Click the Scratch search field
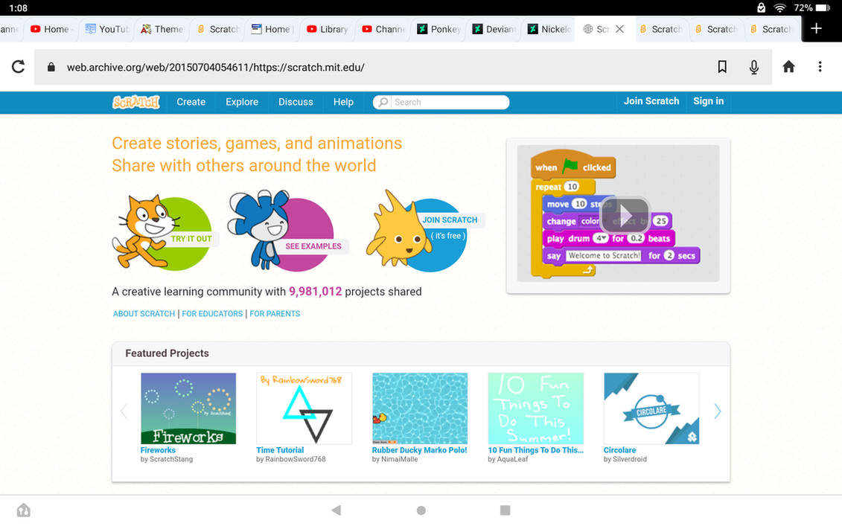842x526 pixels. (x=441, y=102)
